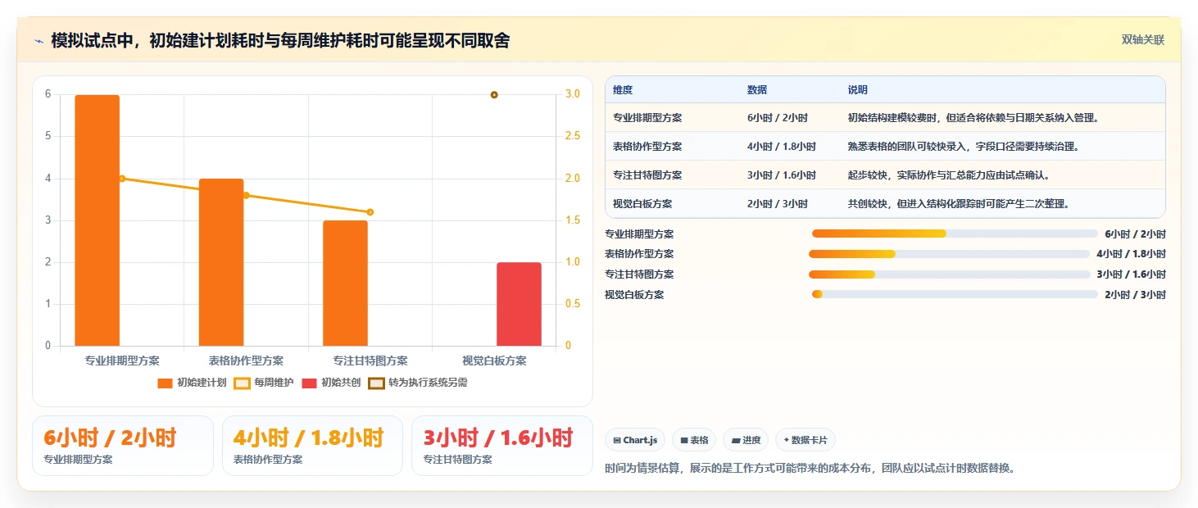Click the card title 模拟试点中 heading
Viewport: 1198px width, 508px height.
280,40
